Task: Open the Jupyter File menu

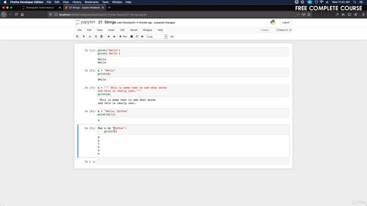Action: point(80,30)
